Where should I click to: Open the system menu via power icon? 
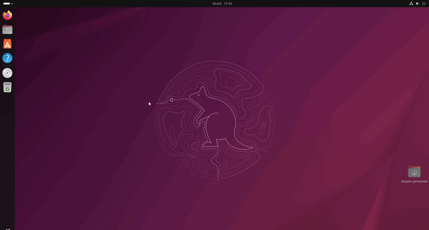[424, 3]
